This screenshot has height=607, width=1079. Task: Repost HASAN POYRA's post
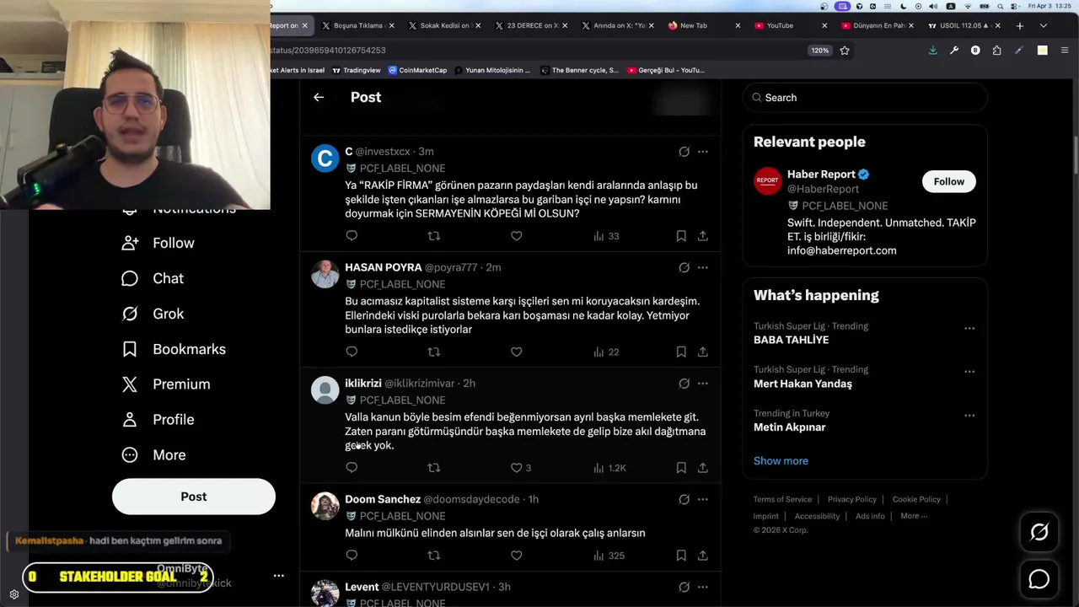pos(434,352)
